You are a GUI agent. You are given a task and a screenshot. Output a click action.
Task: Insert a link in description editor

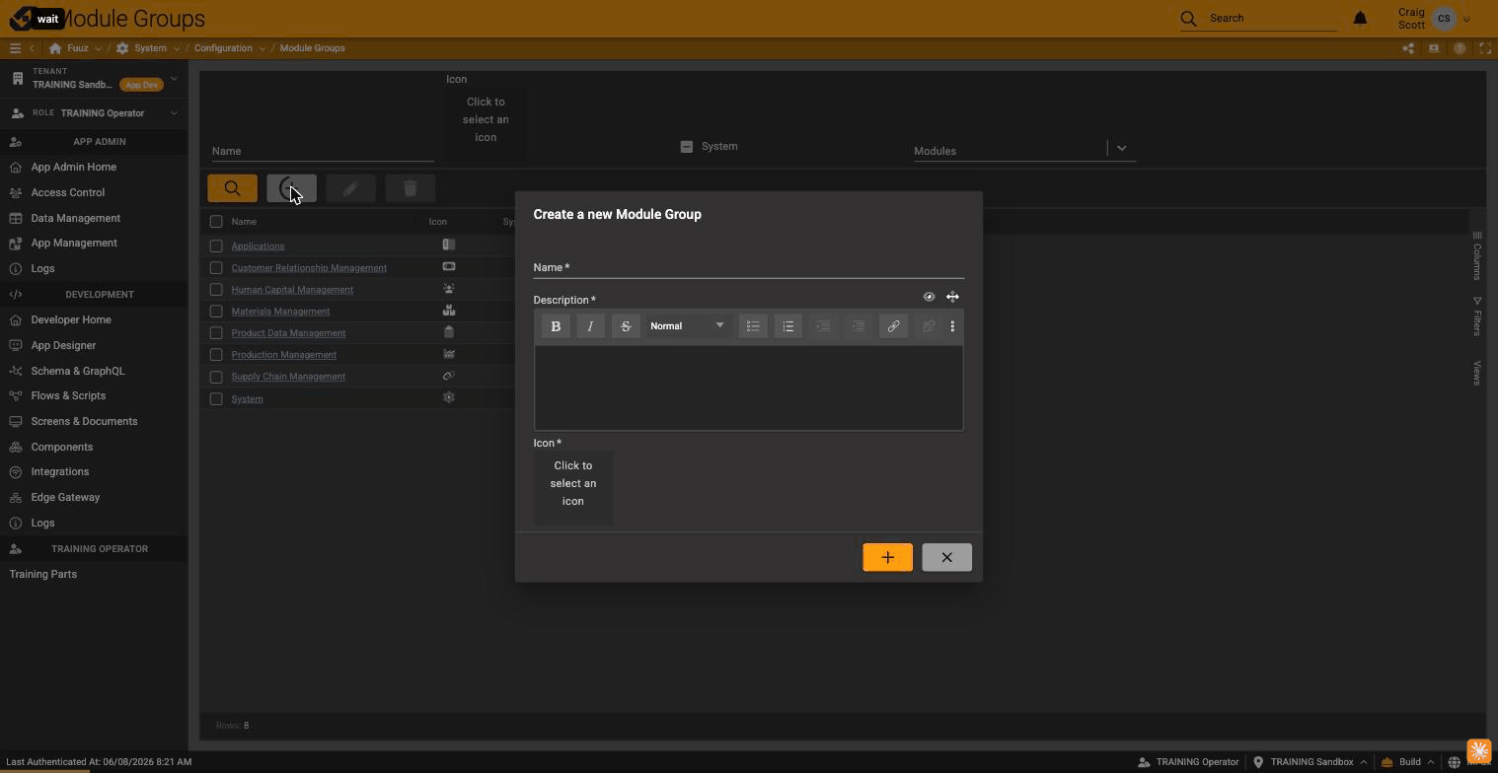click(x=893, y=326)
